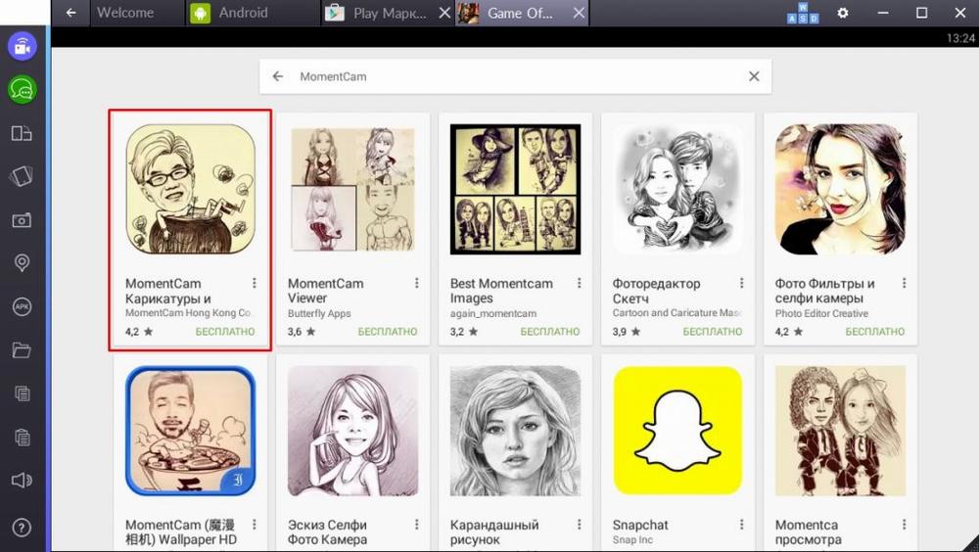Viewport: 979px width, 552px height.
Task: Open the help question mark icon
Action: point(22,528)
